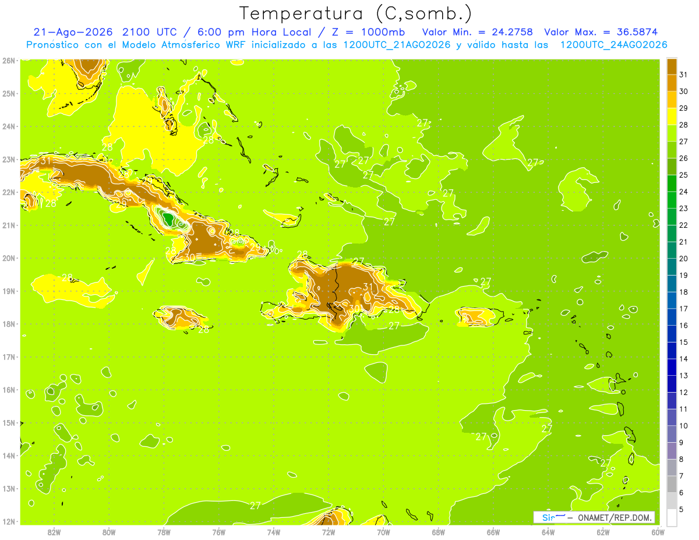The image size is (699, 540).
Task: Click the color scale label "24"
Action: [x=683, y=192]
